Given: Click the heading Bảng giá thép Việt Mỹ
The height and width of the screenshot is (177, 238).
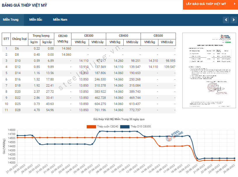Looking at the screenshot, I should (x=24, y=5).
